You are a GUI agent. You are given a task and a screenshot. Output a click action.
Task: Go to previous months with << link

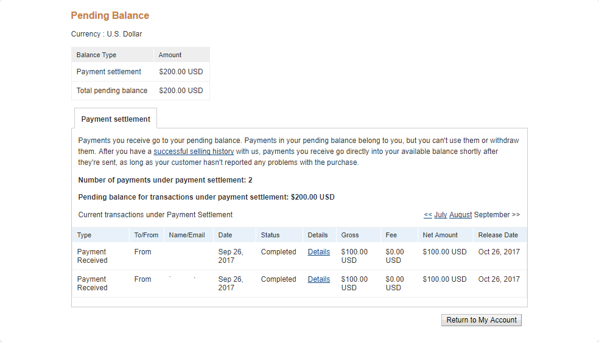pos(427,215)
